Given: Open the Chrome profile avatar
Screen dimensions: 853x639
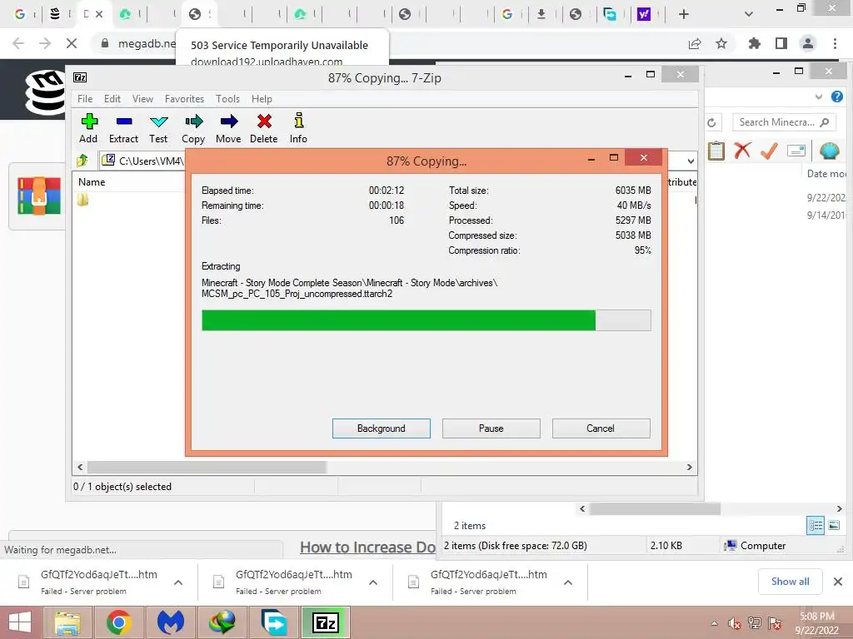Looking at the screenshot, I should (808, 43).
